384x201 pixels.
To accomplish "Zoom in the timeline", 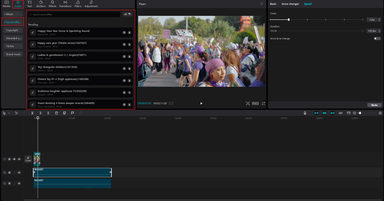I will [x=380, y=113].
